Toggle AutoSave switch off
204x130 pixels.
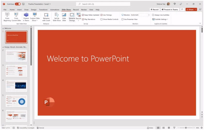[x=18, y=4]
